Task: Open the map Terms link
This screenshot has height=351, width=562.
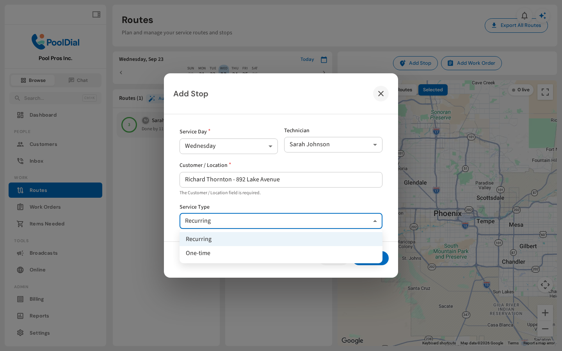Action: [513, 343]
